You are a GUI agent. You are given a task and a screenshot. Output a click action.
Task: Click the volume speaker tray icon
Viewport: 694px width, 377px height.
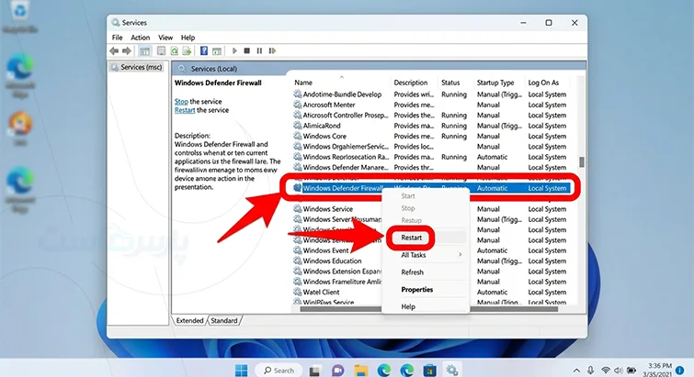coord(619,371)
